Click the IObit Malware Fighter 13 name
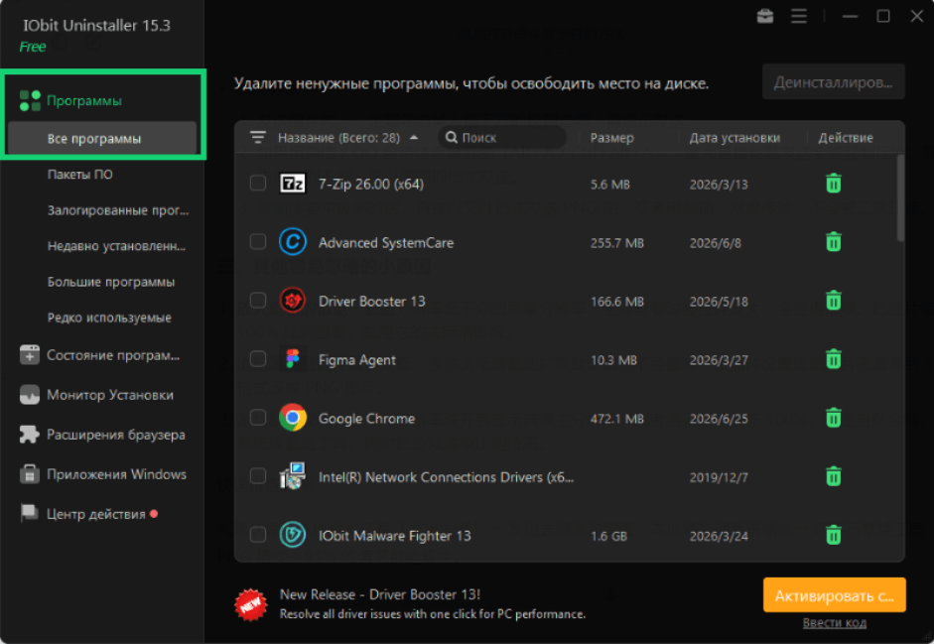Image resolution: width=934 pixels, height=644 pixels. [x=394, y=536]
